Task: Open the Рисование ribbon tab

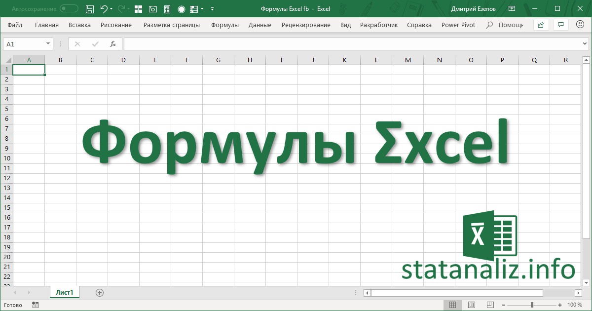Action: [116, 25]
